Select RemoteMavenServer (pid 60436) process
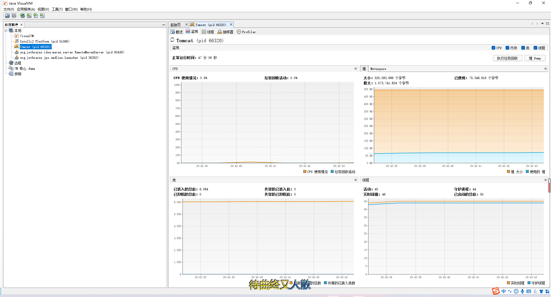Screen dimensions: 551x297 [x=72, y=52]
